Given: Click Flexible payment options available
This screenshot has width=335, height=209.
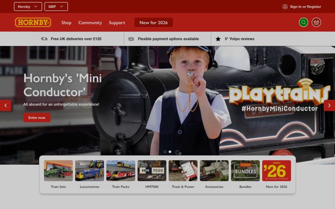Looking at the screenshot, I should (168, 39).
